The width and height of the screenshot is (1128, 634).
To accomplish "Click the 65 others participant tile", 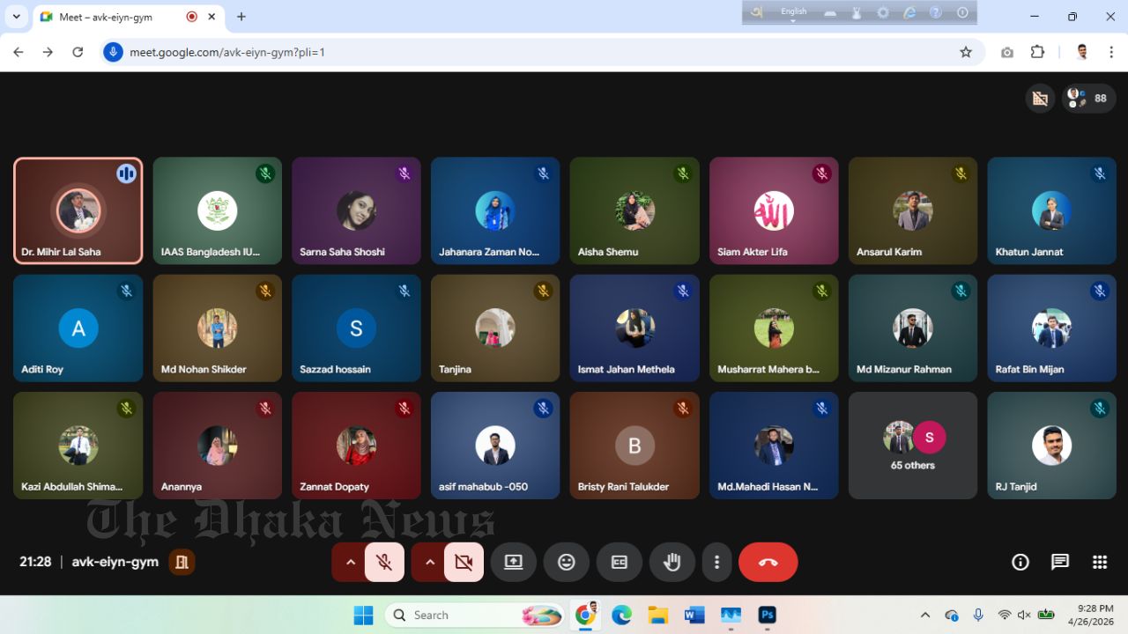I will (913, 446).
